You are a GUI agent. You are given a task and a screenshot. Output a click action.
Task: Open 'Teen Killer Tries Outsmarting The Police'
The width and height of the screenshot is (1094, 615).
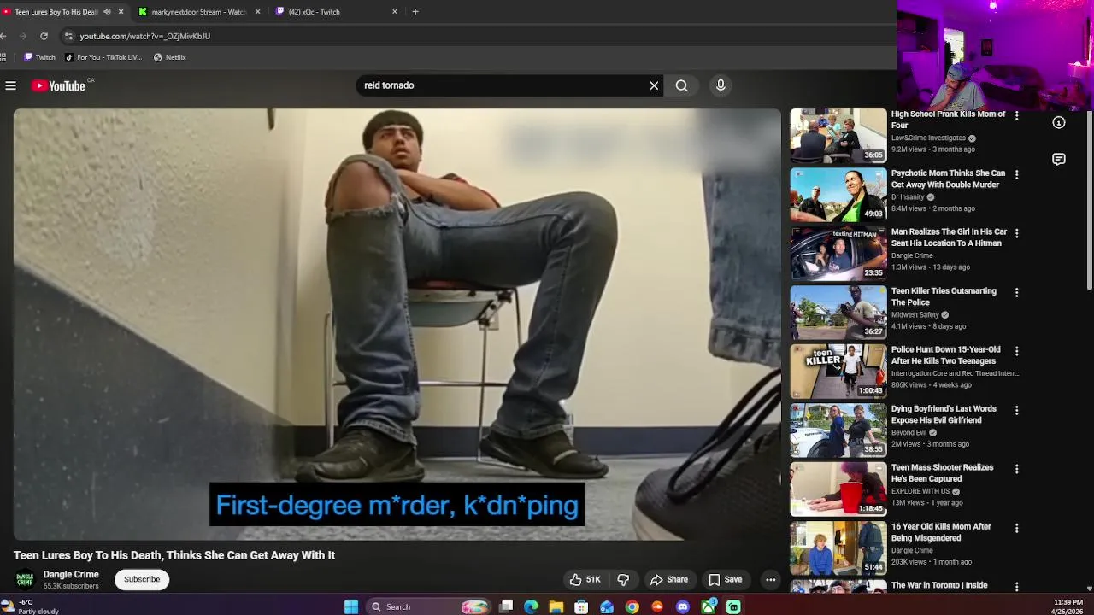pos(944,296)
